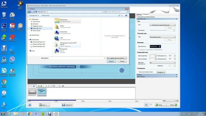This screenshot has width=206, height=116.
Task: Click the Открыть button
Action: [x=111, y=62]
